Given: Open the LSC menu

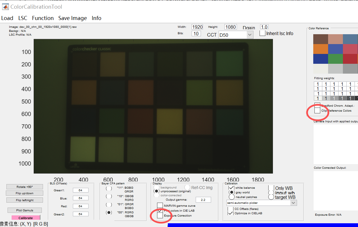Looking at the screenshot, I should (x=23, y=18).
